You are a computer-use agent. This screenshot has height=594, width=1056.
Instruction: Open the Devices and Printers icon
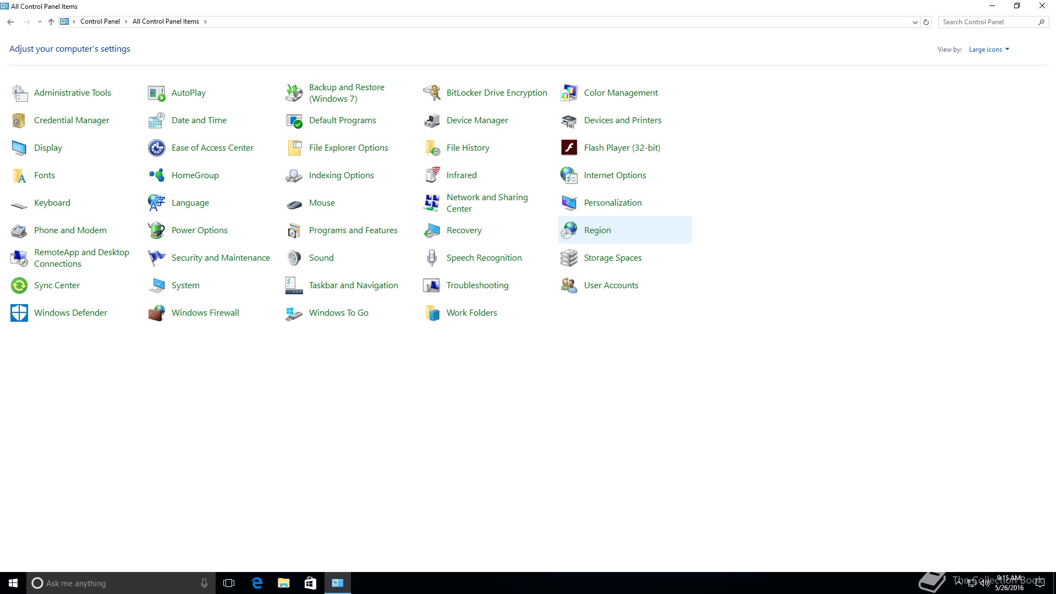569,120
